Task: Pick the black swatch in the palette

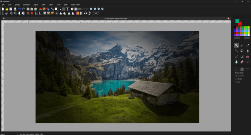Action: click(x=235, y=27)
